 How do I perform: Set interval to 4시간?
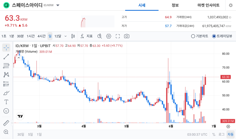tap(41, 36)
